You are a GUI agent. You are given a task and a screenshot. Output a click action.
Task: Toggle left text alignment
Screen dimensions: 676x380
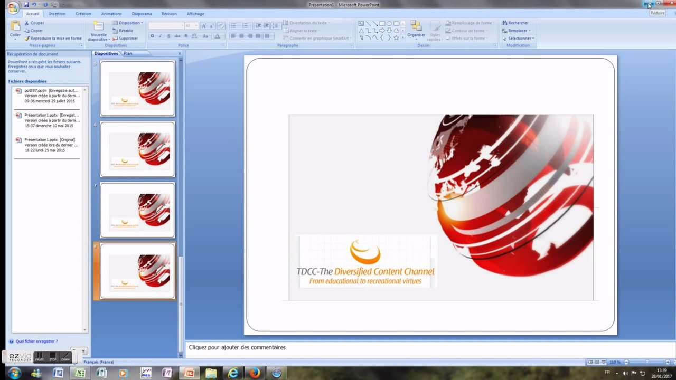click(x=233, y=36)
